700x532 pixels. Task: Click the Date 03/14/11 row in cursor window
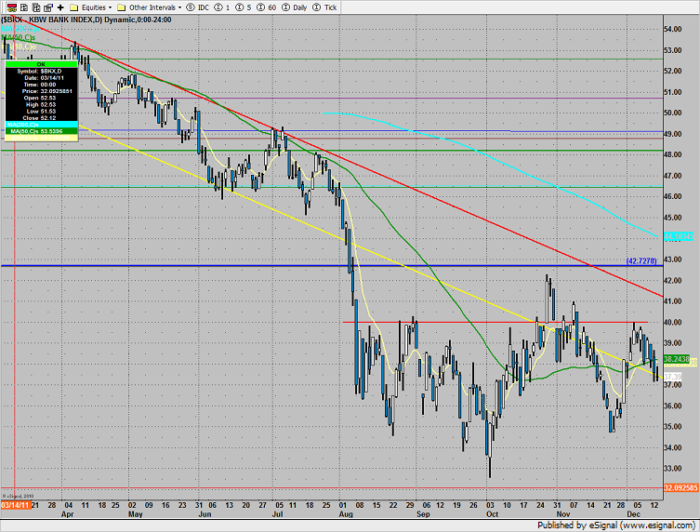(41, 78)
